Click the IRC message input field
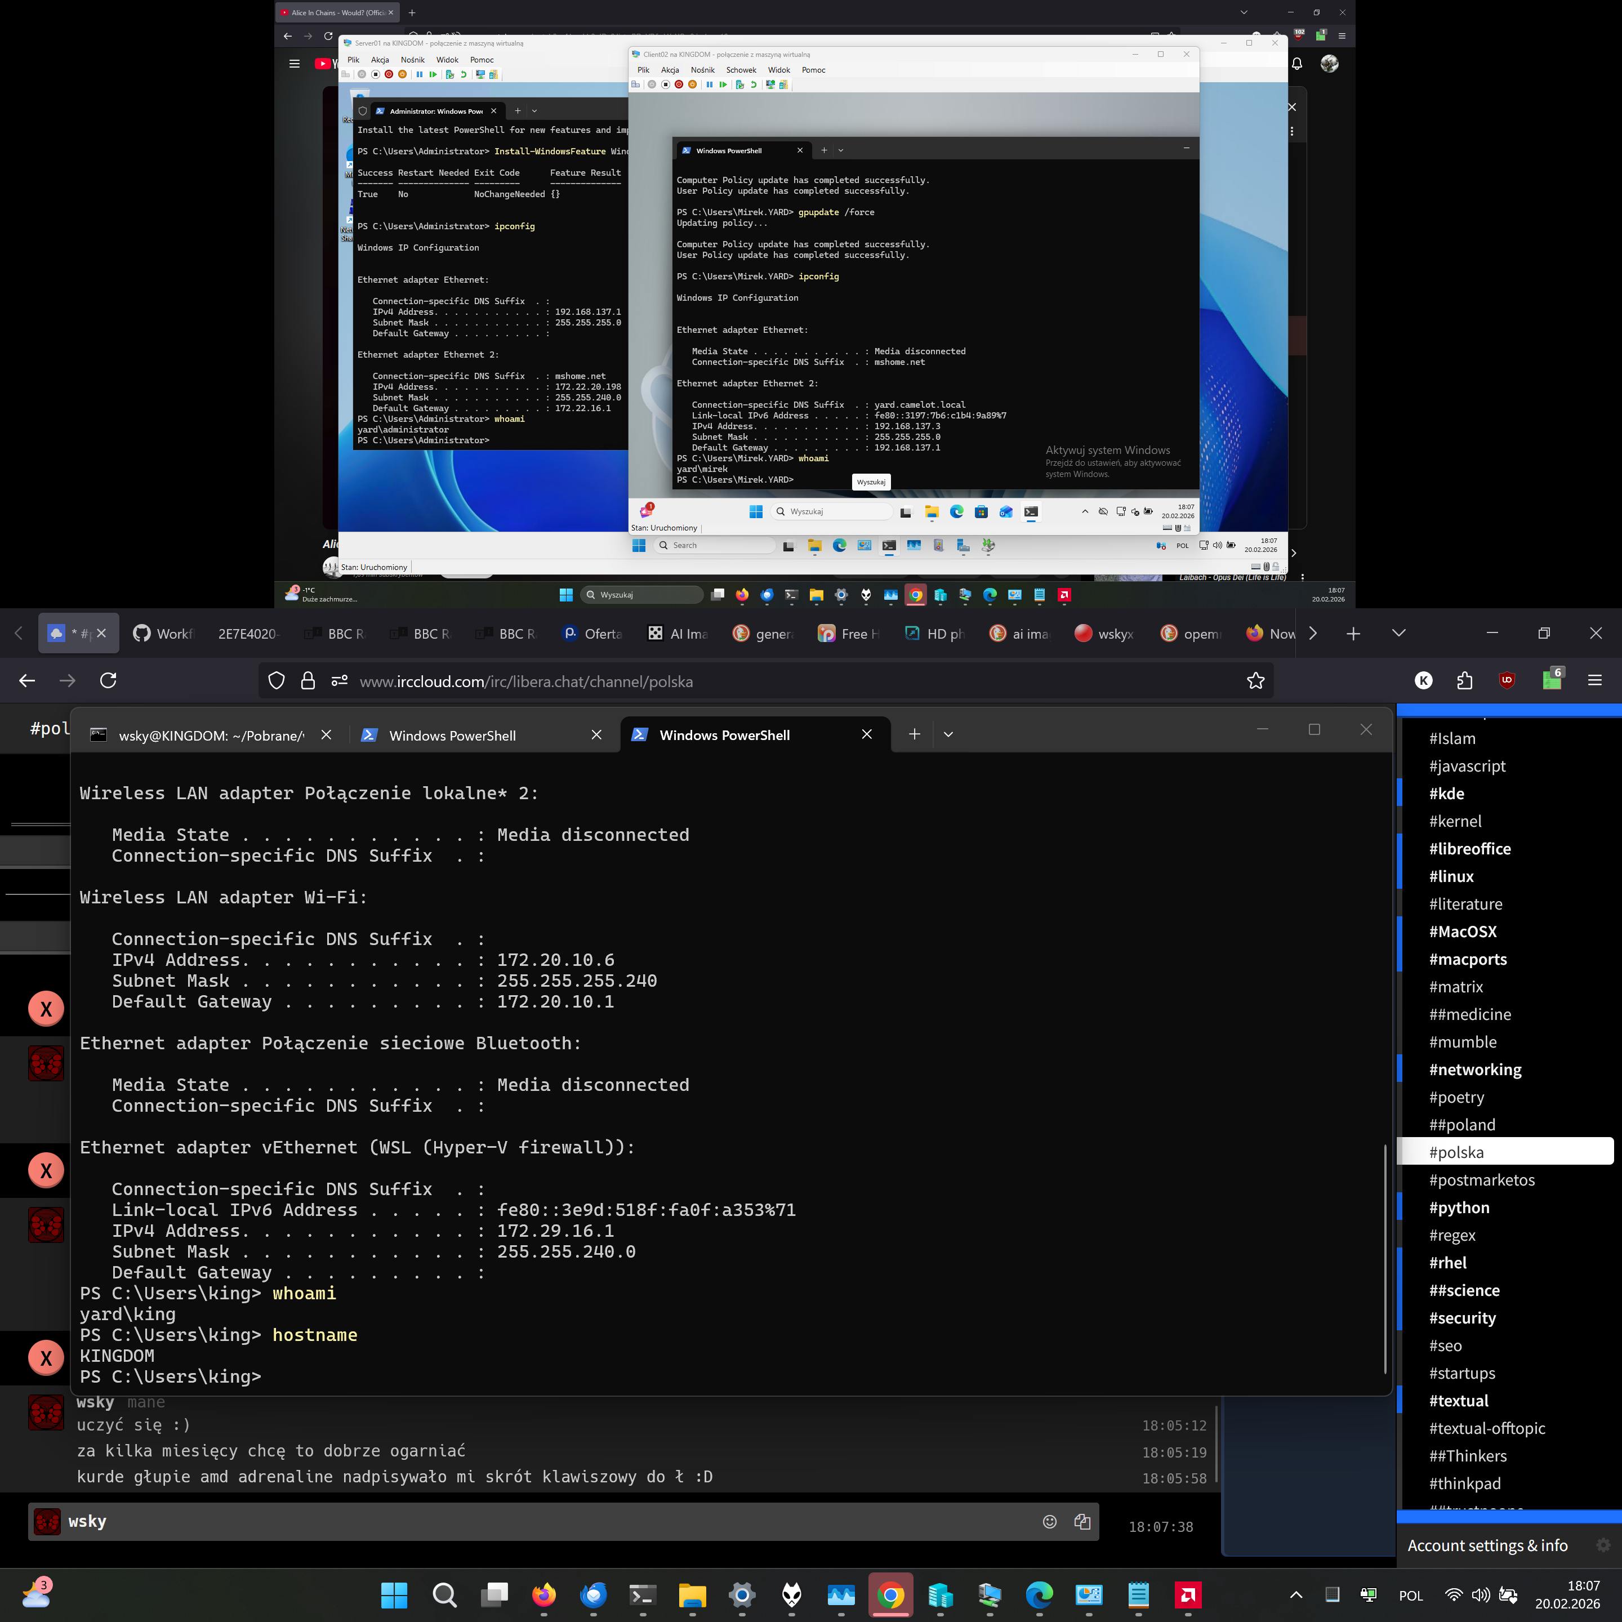This screenshot has width=1622, height=1622. pos(554,1521)
